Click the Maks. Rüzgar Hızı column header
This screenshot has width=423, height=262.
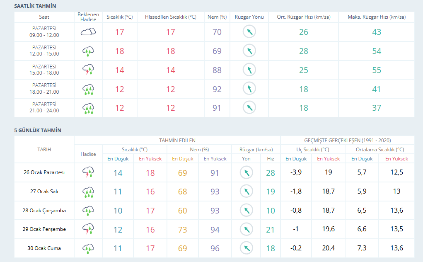[376, 17]
